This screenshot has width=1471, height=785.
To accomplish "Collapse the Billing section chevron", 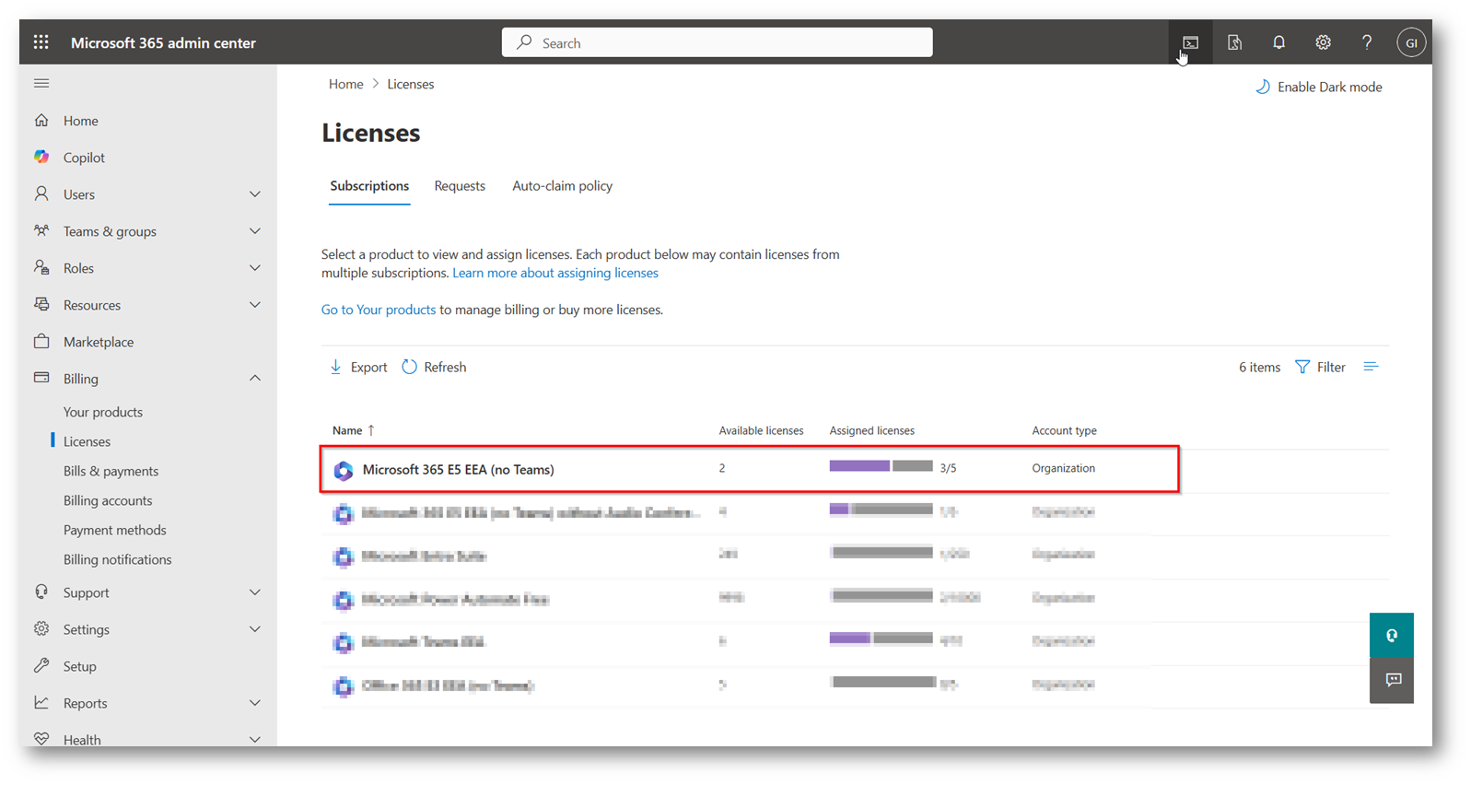I will coord(255,379).
